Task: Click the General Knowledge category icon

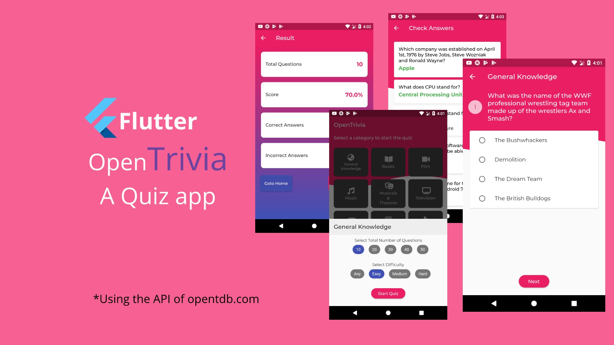Action: (351, 162)
